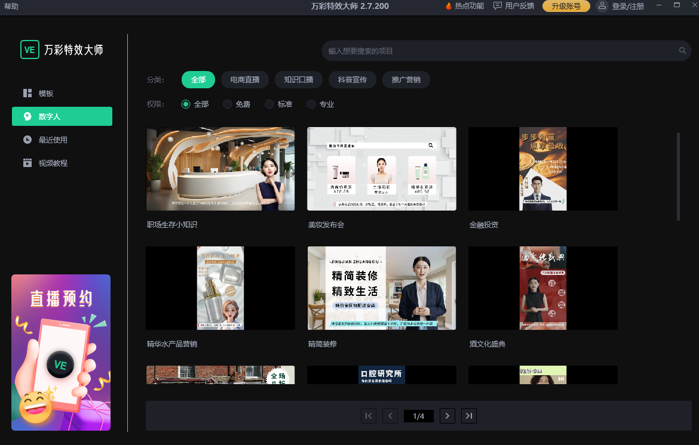Click the 登录/注册 link
699x445 pixels.
click(627, 7)
